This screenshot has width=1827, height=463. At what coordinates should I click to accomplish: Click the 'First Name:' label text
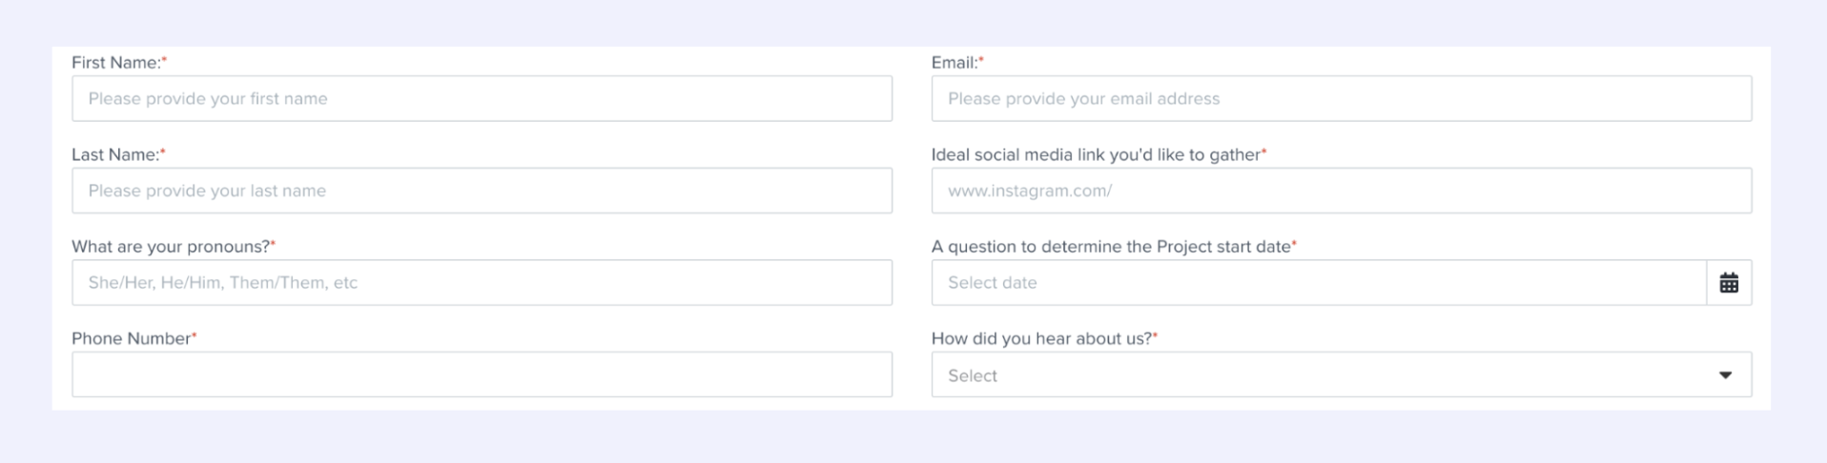115,63
